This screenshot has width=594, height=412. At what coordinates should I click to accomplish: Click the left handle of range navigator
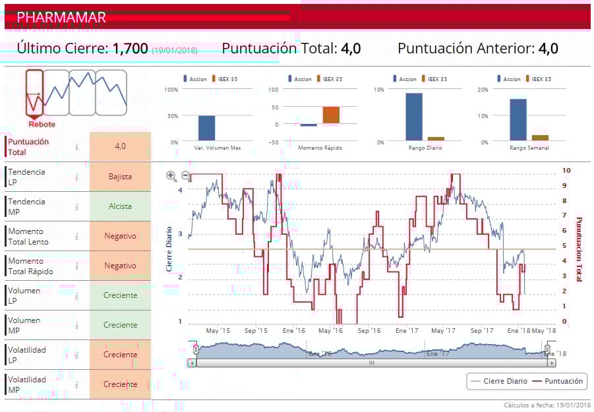[196, 349]
